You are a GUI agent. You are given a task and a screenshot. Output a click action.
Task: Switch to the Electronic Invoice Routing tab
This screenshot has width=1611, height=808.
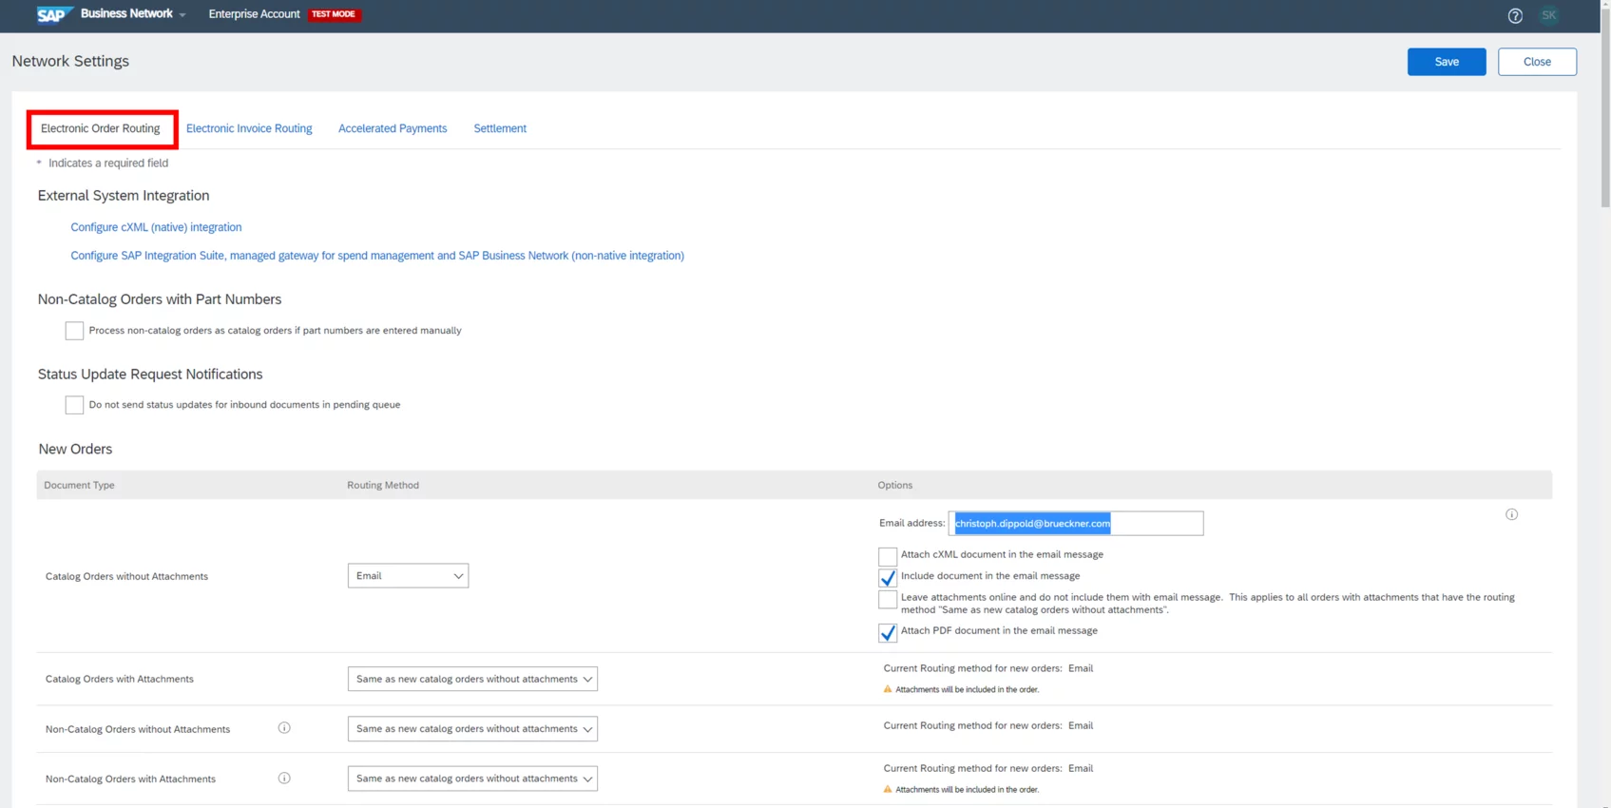(249, 128)
